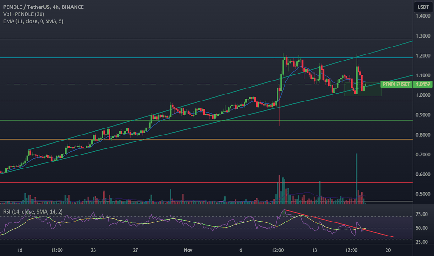The height and width of the screenshot is (256, 434).
Task: Select the Vol · PENDLE (20) indicator legend
Action: point(24,14)
